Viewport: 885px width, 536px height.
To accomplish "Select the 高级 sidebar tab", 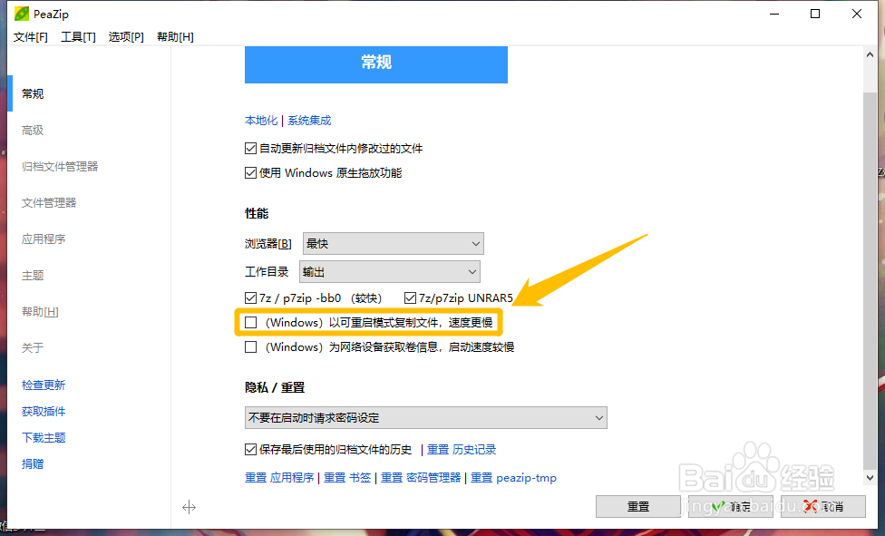I will [x=33, y=131].
